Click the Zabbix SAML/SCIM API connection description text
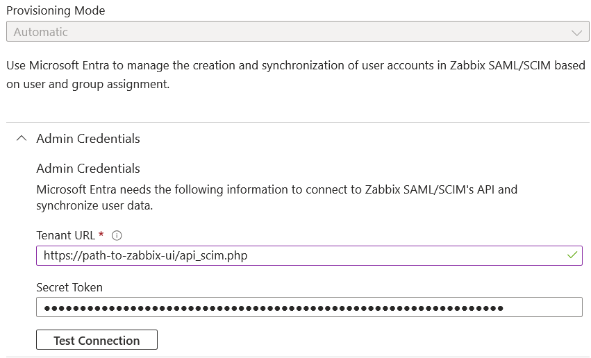Image resolution: width=591 pixels, height=358 pixels. point(276,197)
